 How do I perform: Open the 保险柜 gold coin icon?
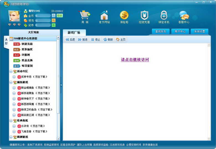(124, 15)
